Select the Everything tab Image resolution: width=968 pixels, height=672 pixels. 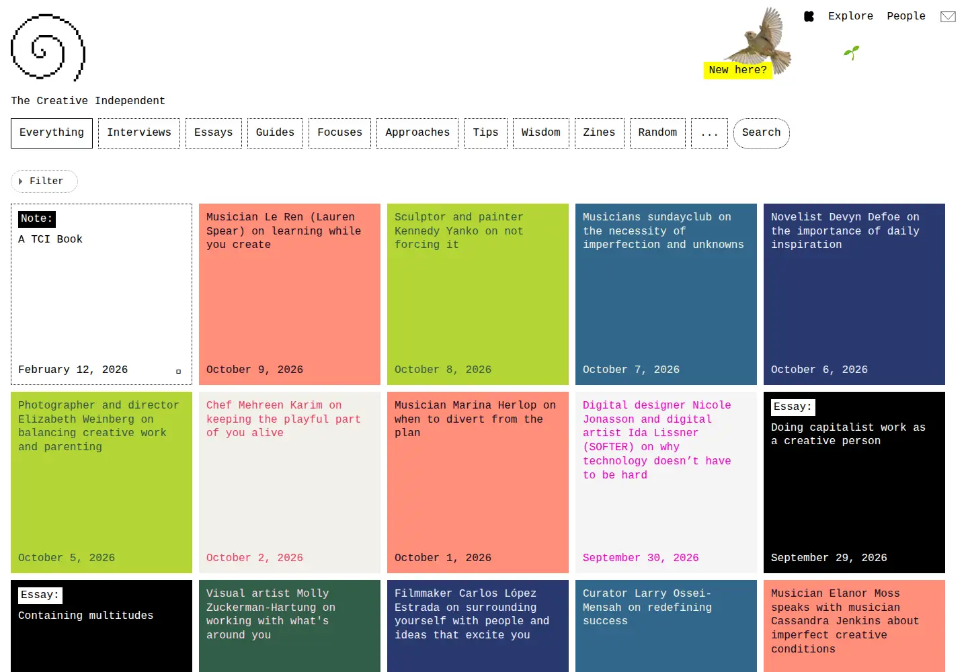click(x=52, y=133)
